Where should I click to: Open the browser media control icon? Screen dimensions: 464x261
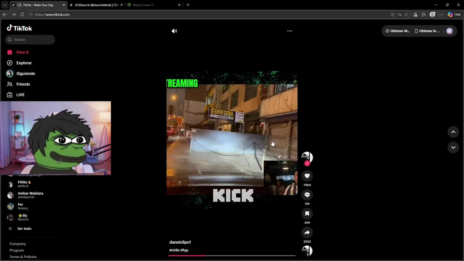point(415,14)
